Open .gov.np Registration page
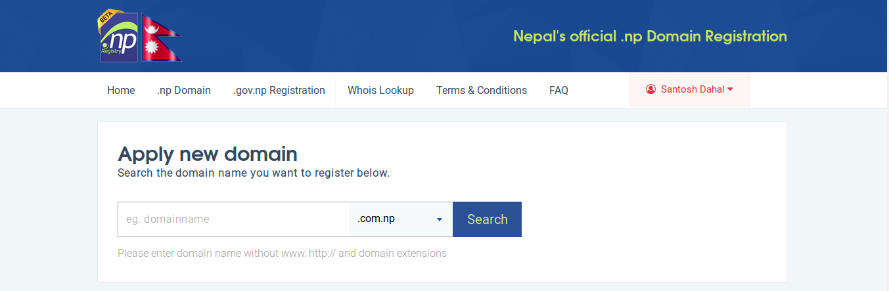 (x=279, y=90)
